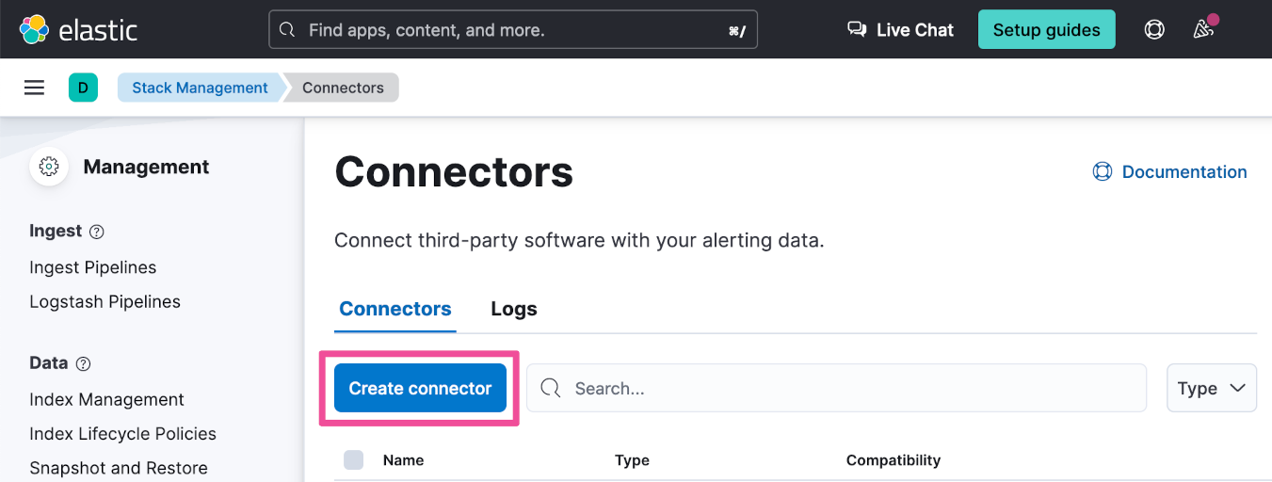
Task: Expand the Type filter dropdown
Action: (1211, 388)
